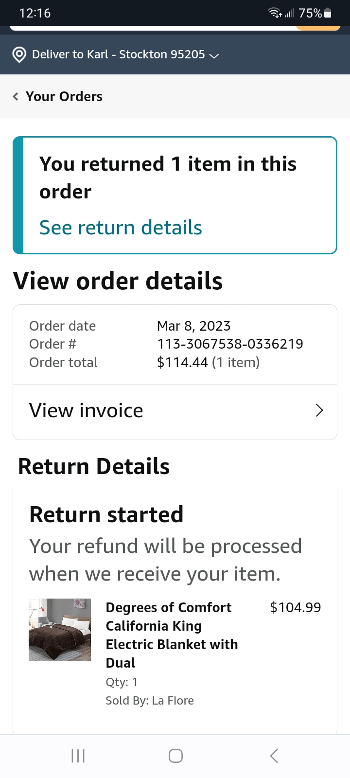The height and width of the screenshot is (778, 350).
Task: Tap the Wi-Fi signal icon in status bar
Action: pyautogui.click(x=275, y=13)
